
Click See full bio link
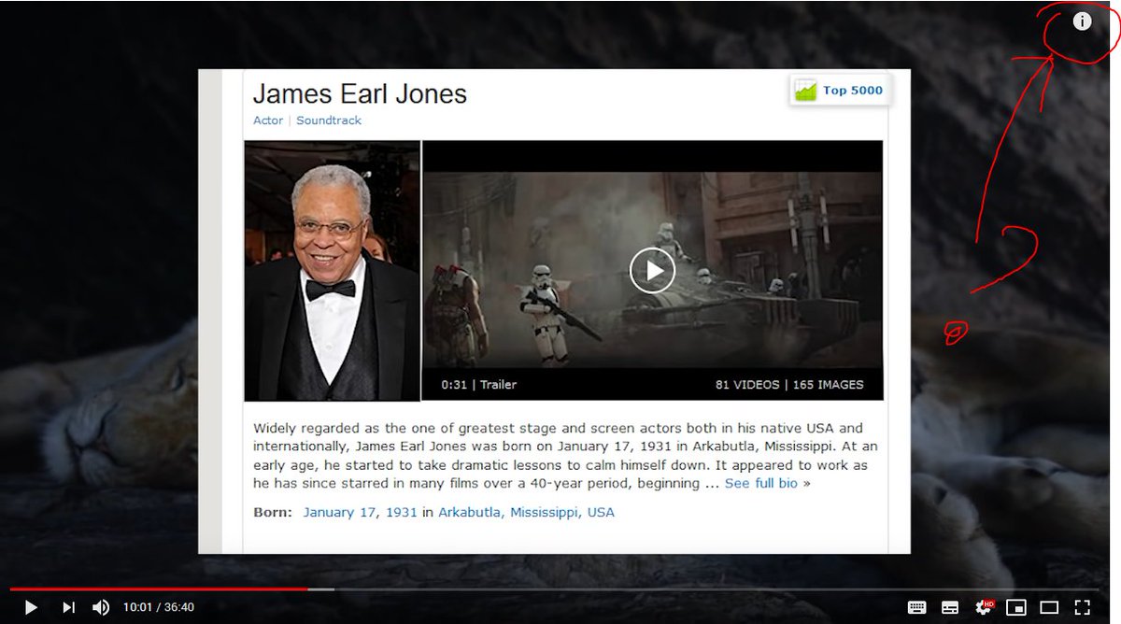tap(761, 483)
